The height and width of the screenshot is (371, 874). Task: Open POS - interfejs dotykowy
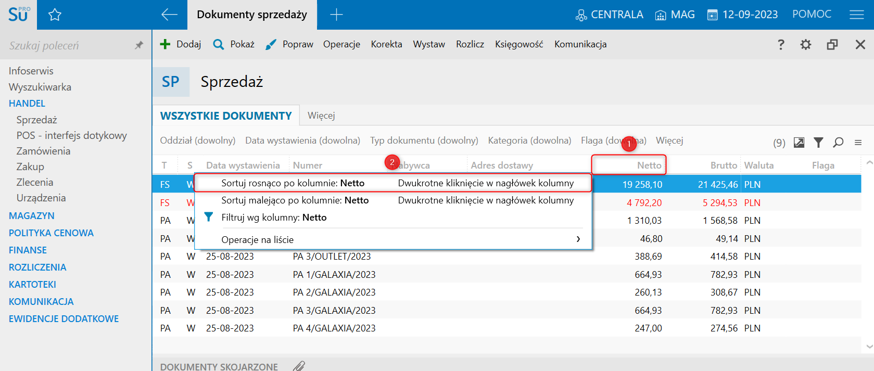[72, 135]
